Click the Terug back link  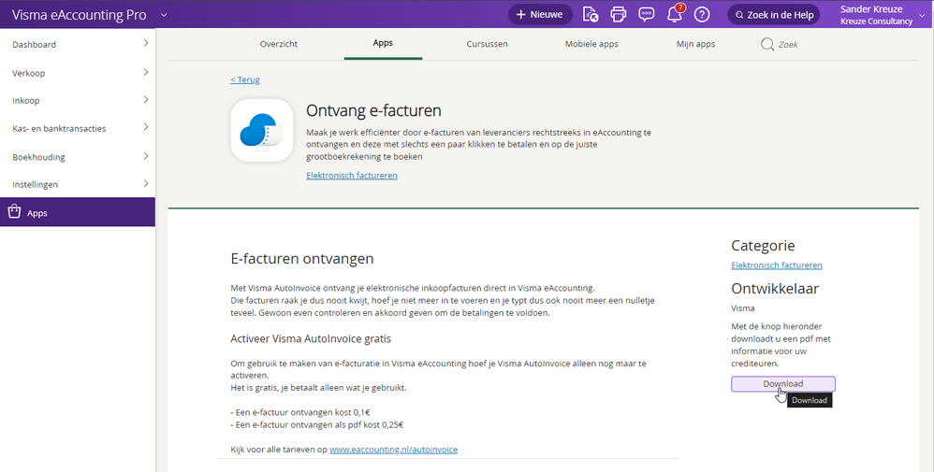point(245,80)
